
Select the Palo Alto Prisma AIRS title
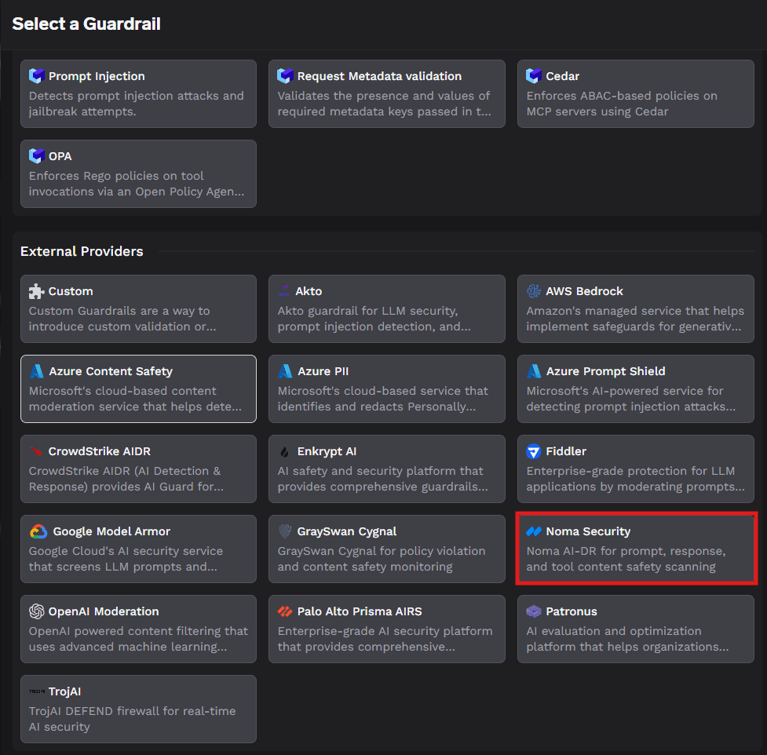360,611
